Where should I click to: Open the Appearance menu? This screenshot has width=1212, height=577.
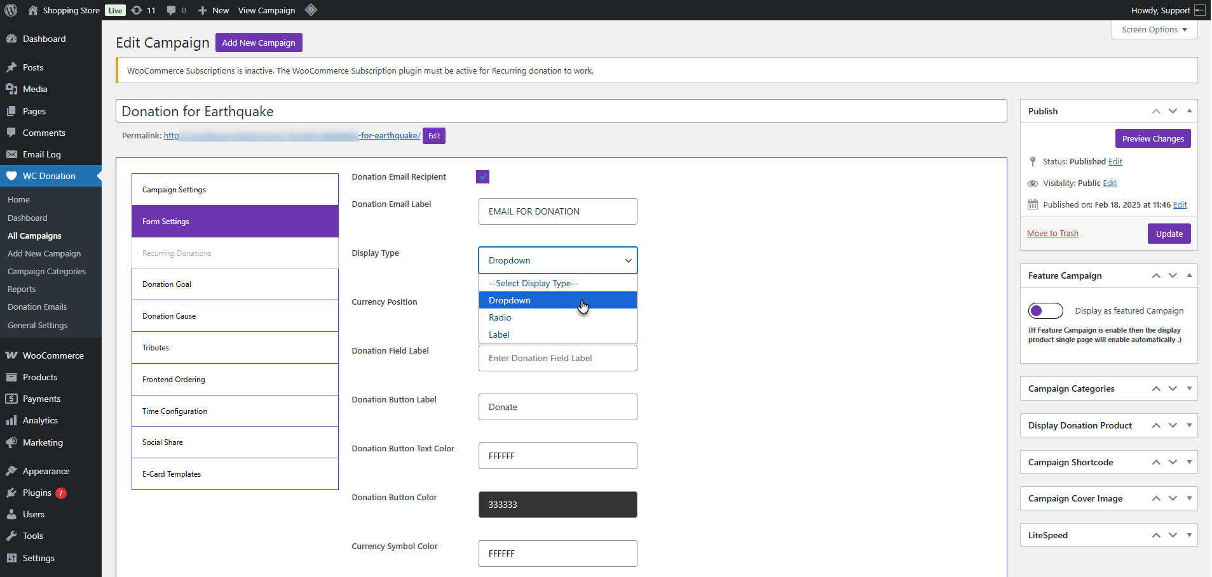pos(46,471)
